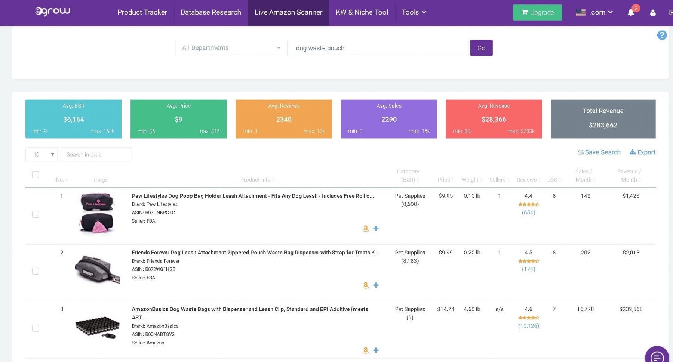Click the Total Revenue gray card

pyautogui.click(x=603, y=119)
